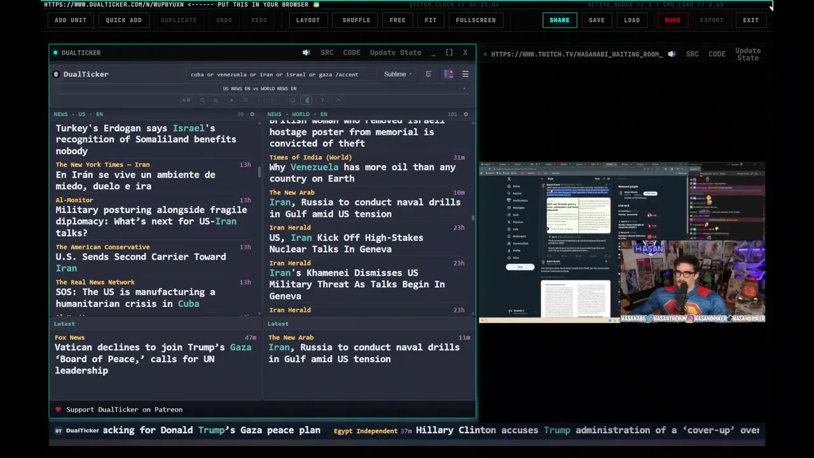
Task: Select the FREE layout mode
Action: [397, 20]
